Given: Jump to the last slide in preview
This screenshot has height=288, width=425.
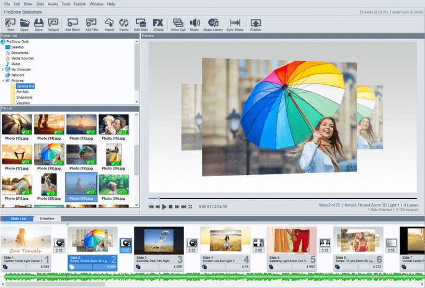Looking at the screenshot, I should [x=183, y=206].
